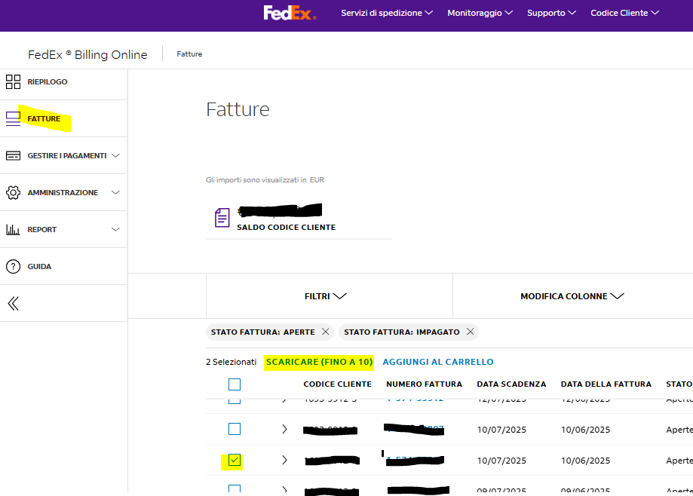Open Gestire i pagamenti section

(67, 155)
